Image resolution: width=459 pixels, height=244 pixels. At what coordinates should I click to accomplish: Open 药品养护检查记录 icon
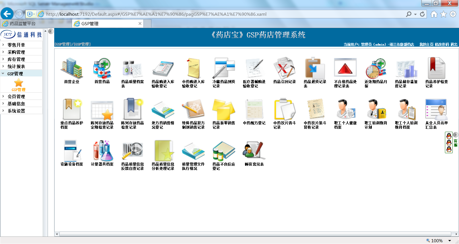click(x=437, y=69)
